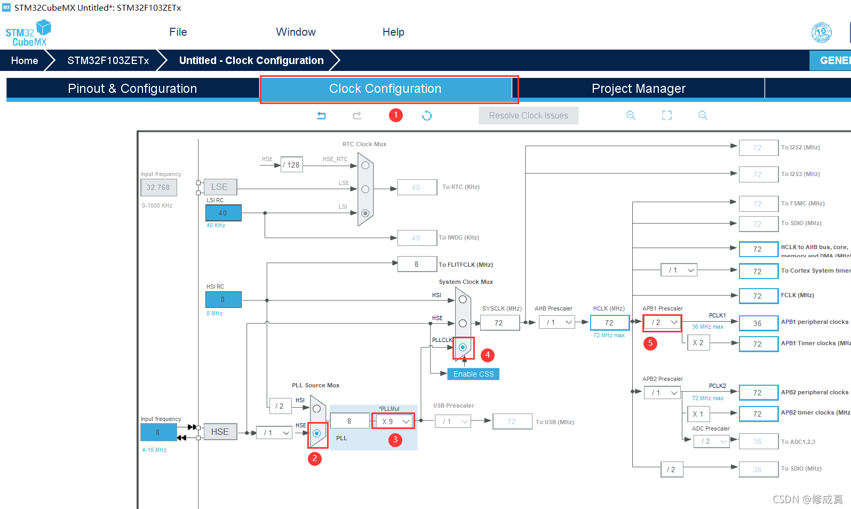Screen dimensions: 851x509
Task: Click Resolve Clock Issues button
Action: 529,115
